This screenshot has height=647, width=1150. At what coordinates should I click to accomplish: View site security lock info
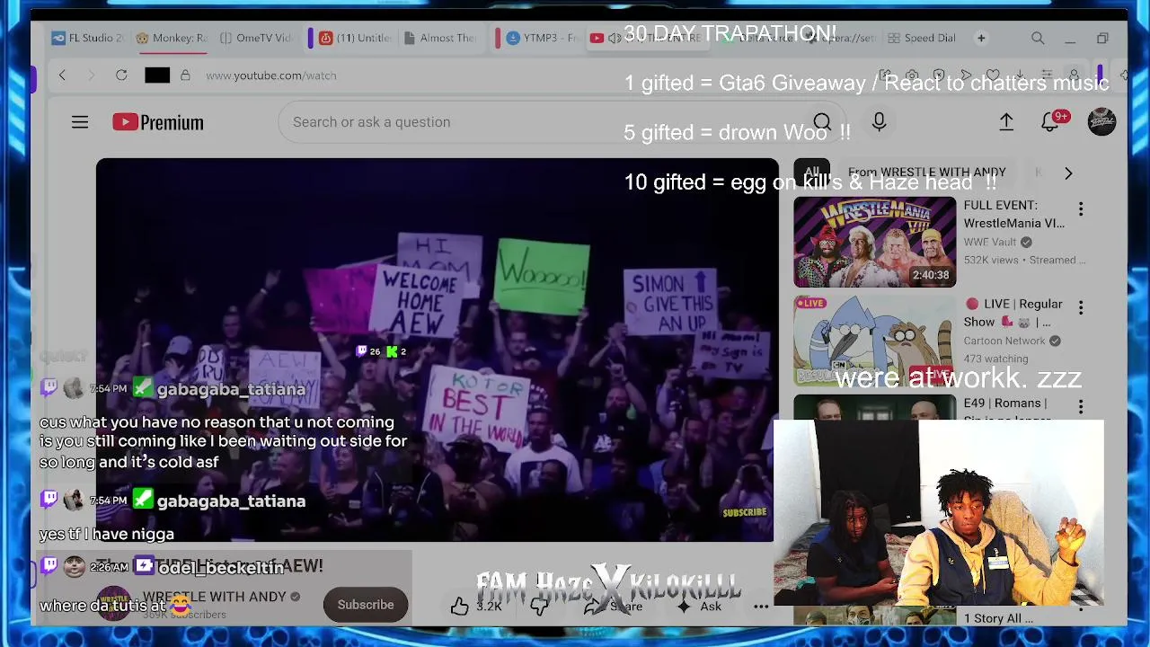(x=185, y=75)
